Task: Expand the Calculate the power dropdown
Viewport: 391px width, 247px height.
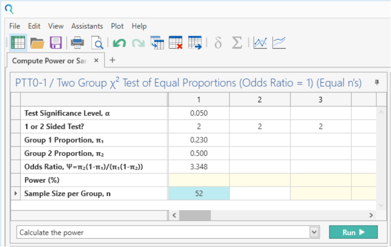Action: [314, 232]
